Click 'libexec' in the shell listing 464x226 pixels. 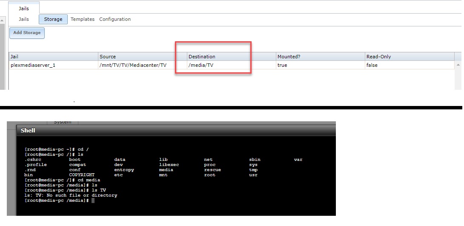tap(169, 164)
